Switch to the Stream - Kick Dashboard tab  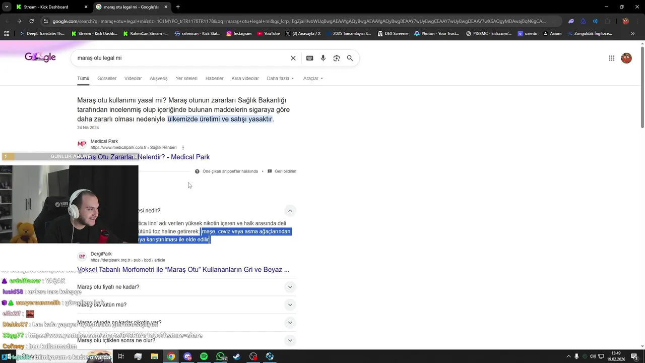point(45,7)
